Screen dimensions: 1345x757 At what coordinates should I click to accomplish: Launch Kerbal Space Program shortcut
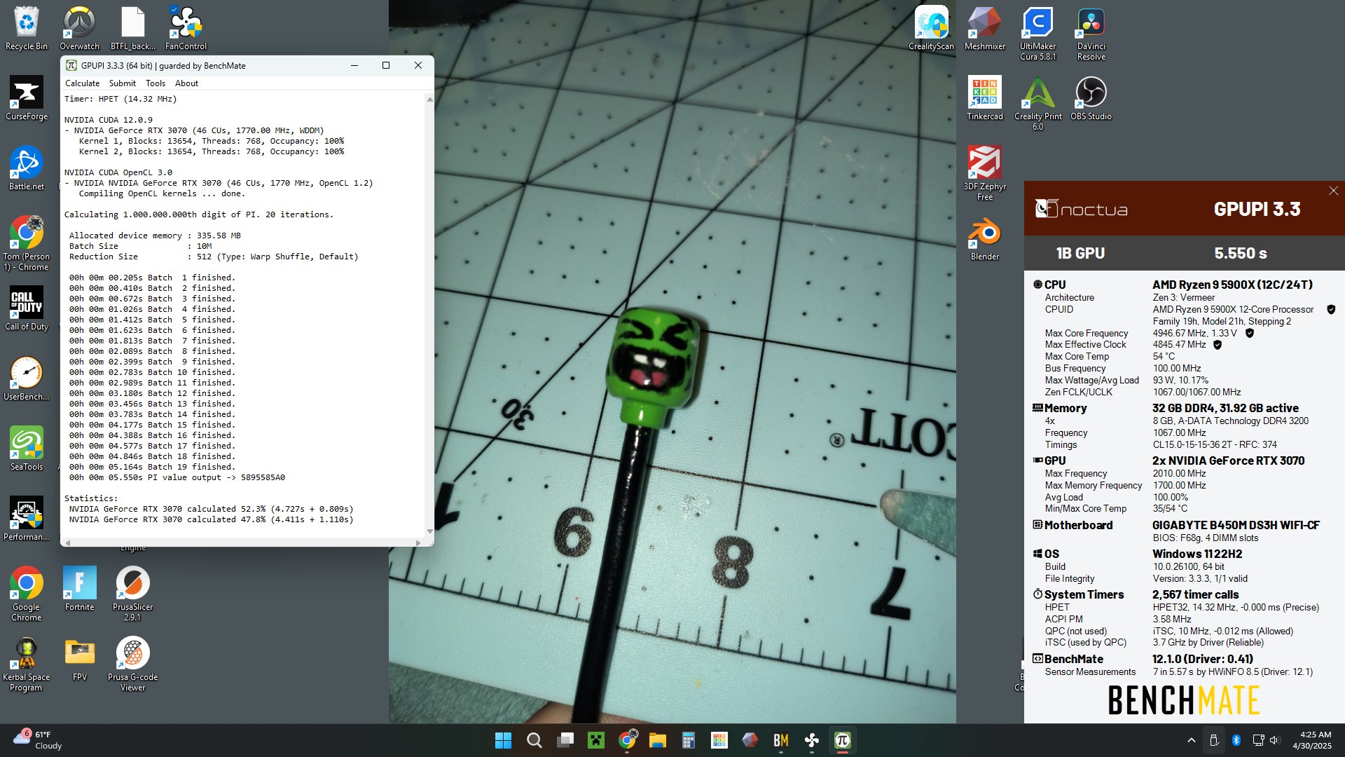coord(27,664)
